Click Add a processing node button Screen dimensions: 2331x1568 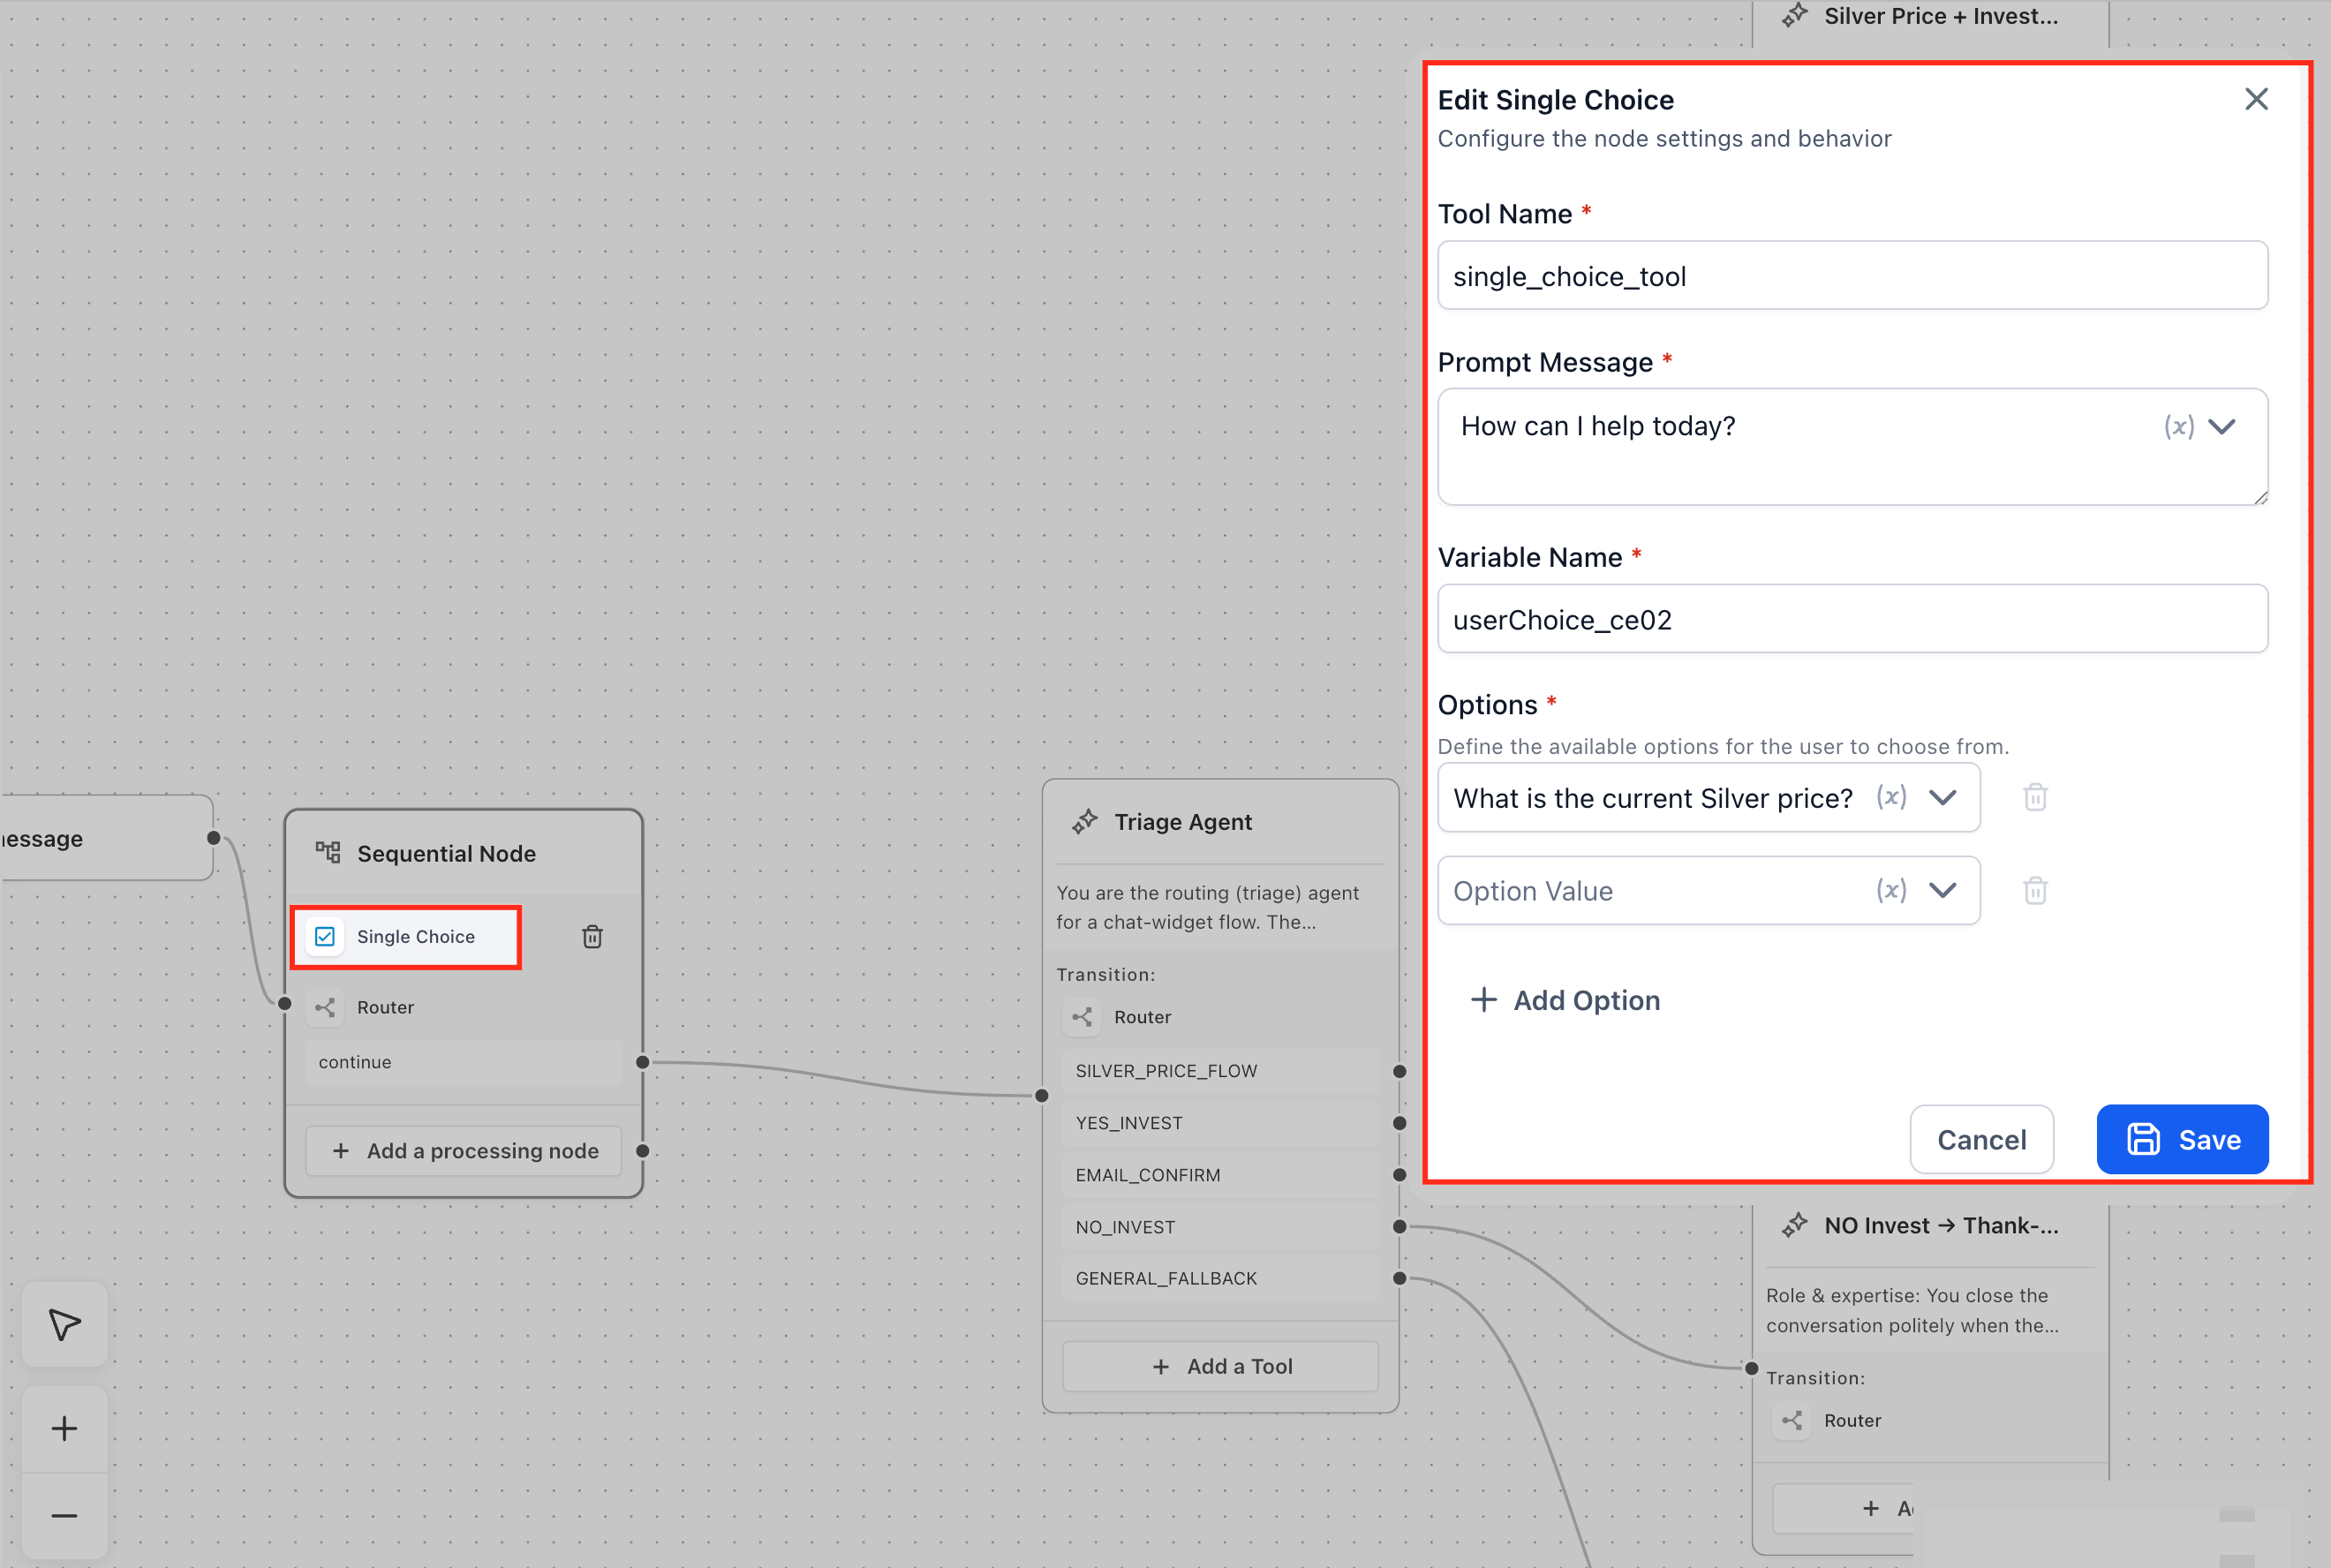pos(464,1151)
